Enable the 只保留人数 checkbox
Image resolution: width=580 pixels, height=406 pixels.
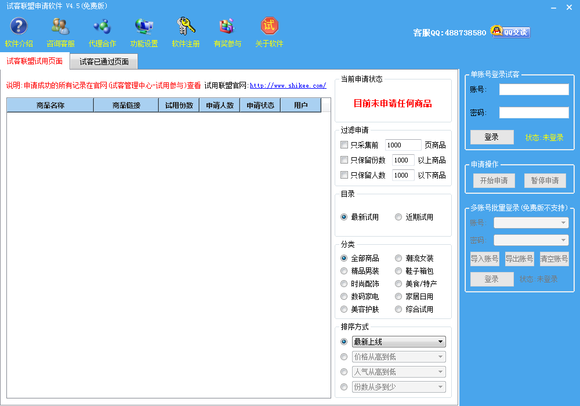click(344, 175)
